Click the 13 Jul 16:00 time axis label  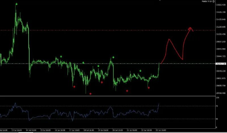pyautogui.click(x=17, y=130)
